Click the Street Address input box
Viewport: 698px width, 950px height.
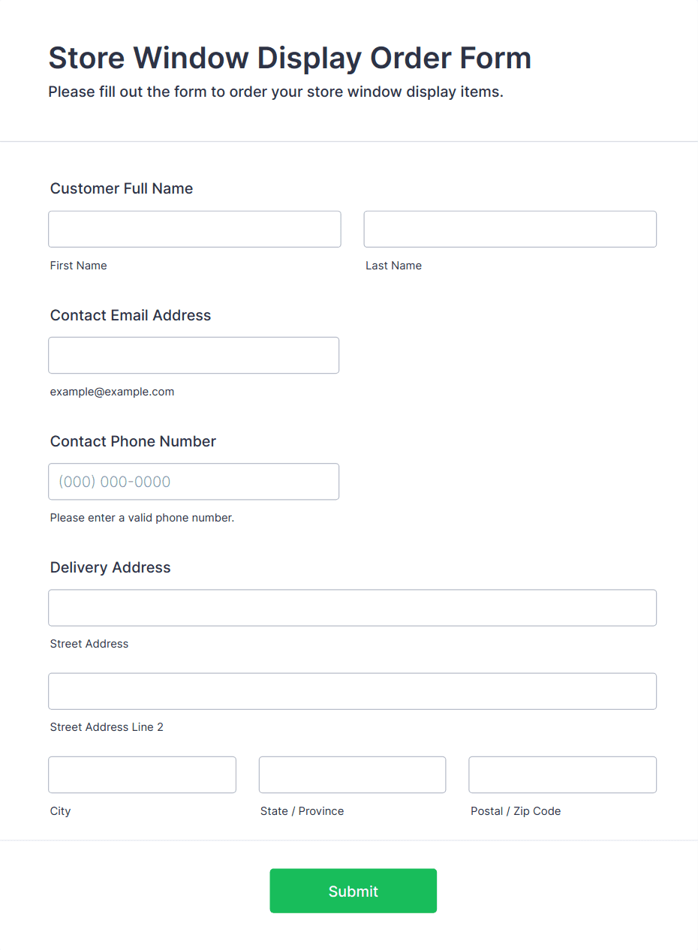352,608
